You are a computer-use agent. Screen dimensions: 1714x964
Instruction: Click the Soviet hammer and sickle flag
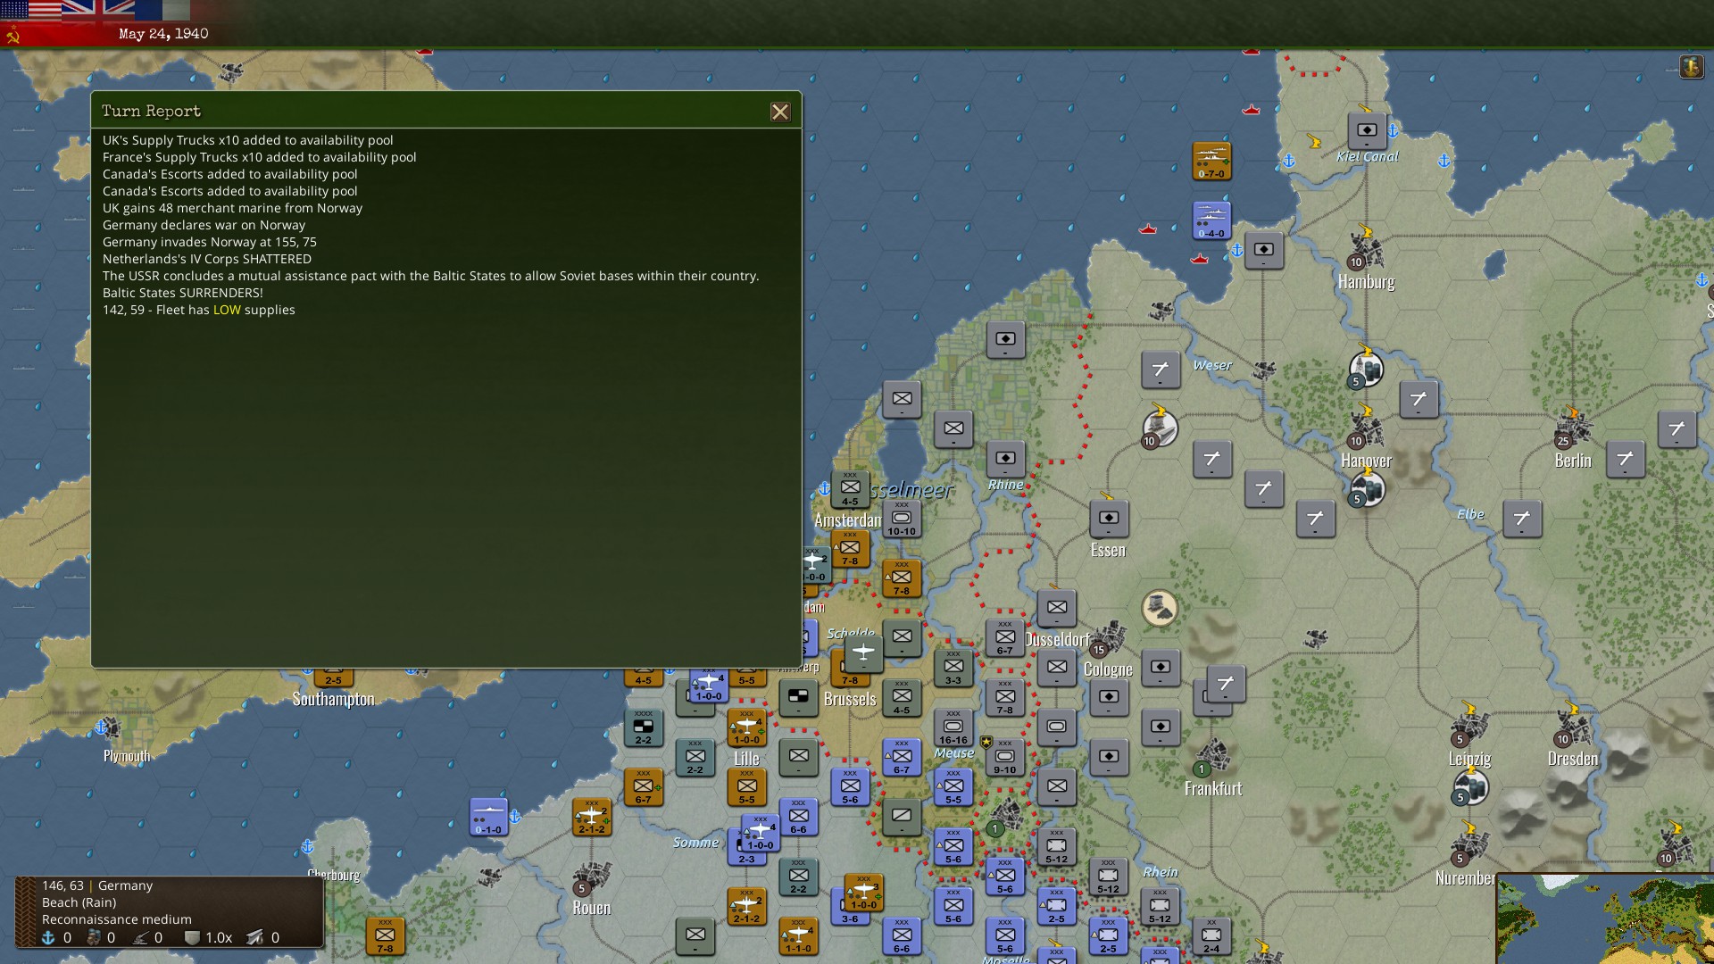tap(13, 36)
